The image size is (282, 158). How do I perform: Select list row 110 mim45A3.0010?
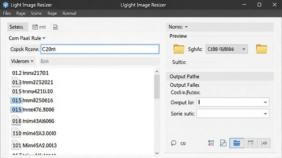pyautogui.click(x=82, y=133)
